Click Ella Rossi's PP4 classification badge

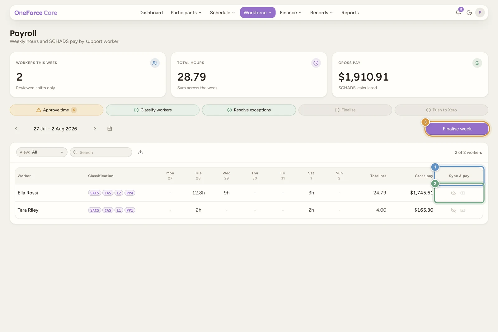coord(130,193)
